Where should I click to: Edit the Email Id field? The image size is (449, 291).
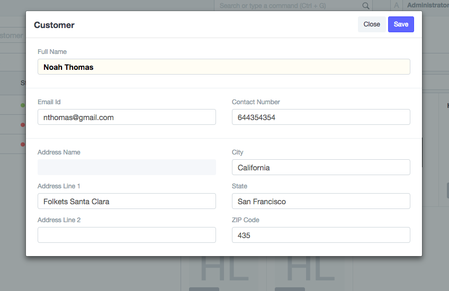tap(127, 117)
